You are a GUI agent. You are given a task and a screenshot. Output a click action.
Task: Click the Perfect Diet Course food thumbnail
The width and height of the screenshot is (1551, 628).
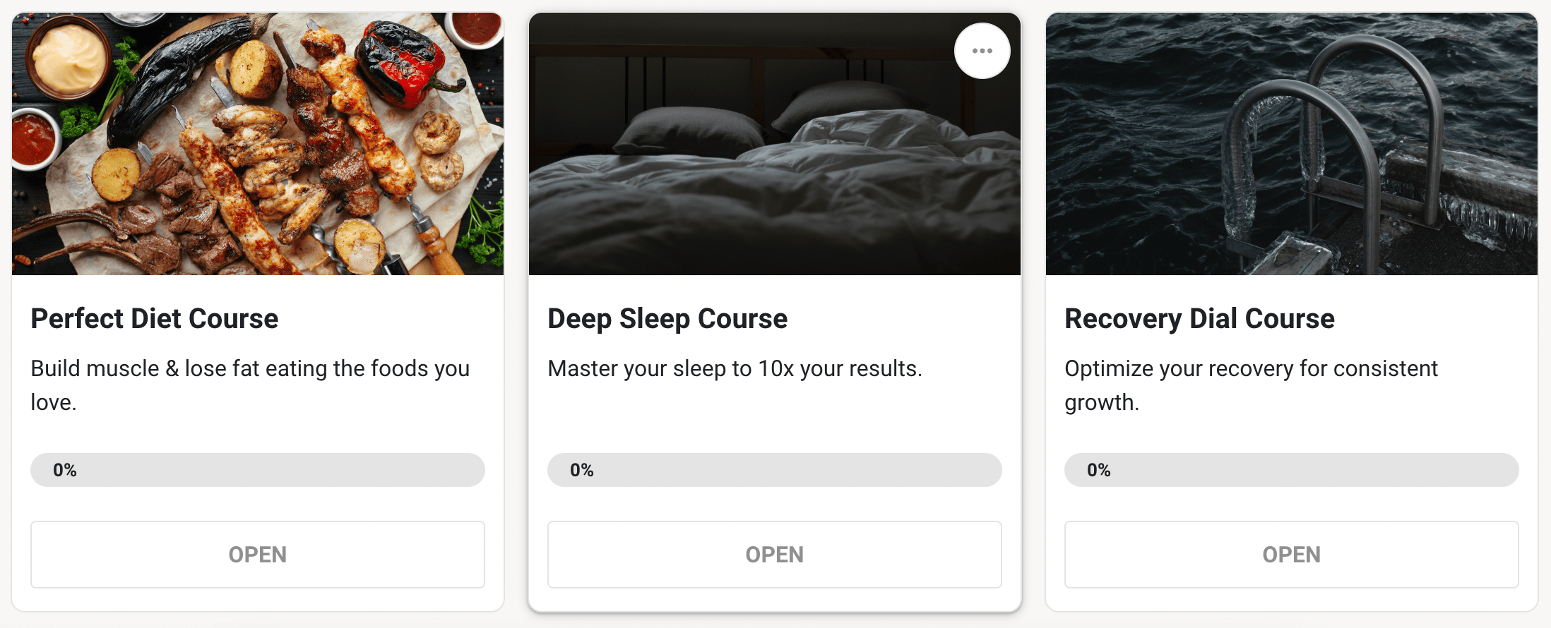pos(258,144)
